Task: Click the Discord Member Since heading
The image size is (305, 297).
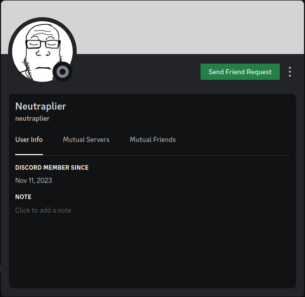Action: click(52, 168)
